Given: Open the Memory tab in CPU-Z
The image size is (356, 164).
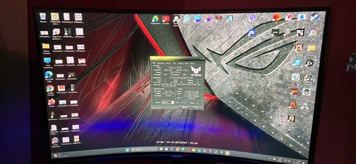Looking at the screenshot, I should pyautogui.click(x=168, y=63).
